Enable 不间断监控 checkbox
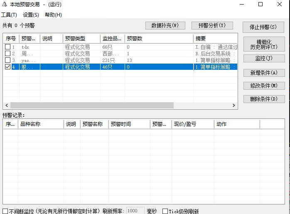The image size is (290, 214). click(5, 211)
